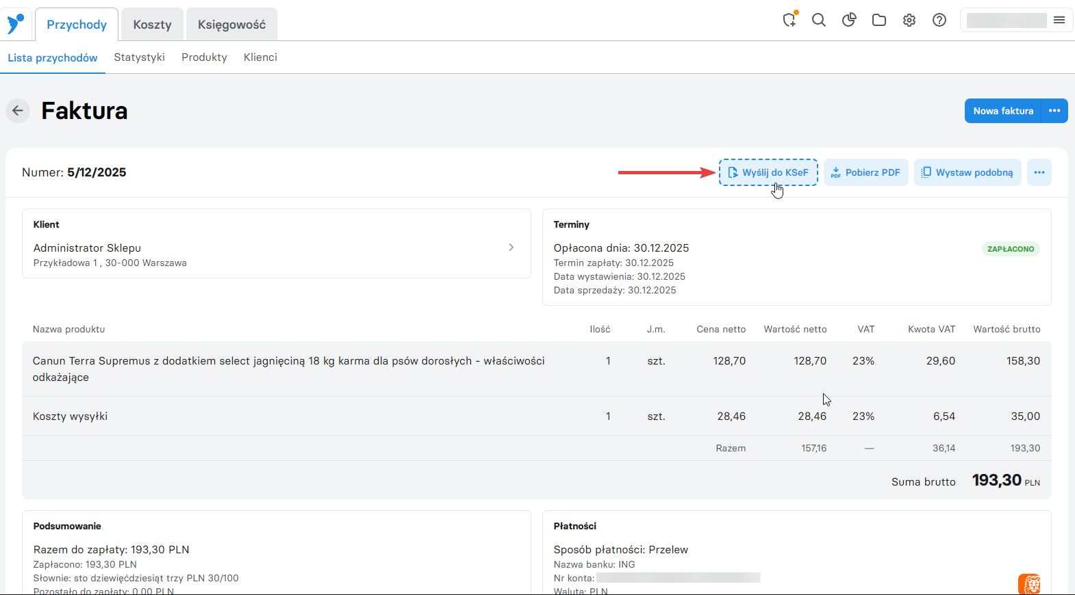
Task: Click the search magnifier icon
Action: [x=819, y=20]
